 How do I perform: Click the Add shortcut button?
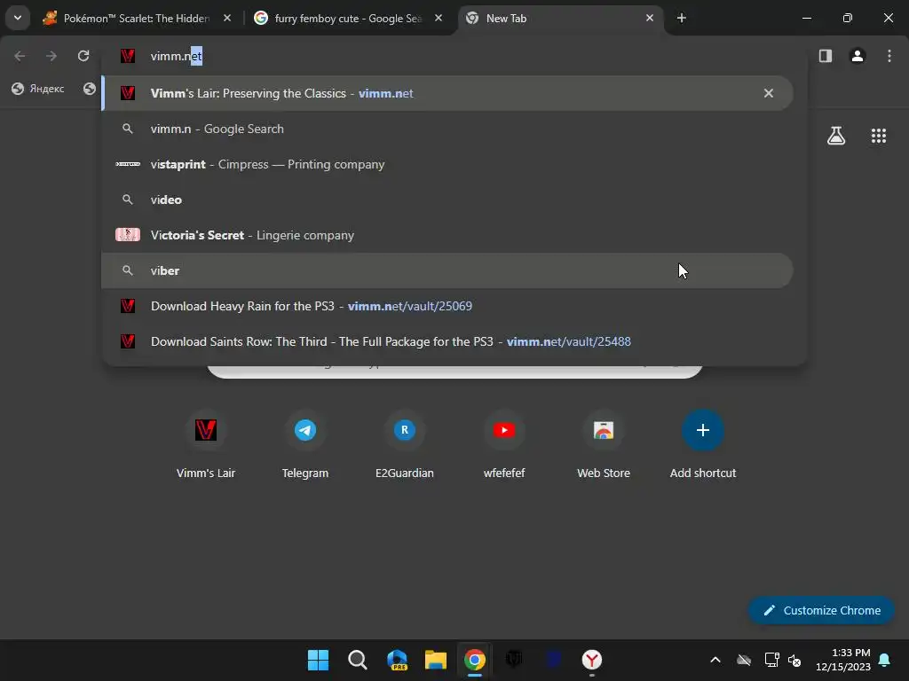(x=703, y=445)
